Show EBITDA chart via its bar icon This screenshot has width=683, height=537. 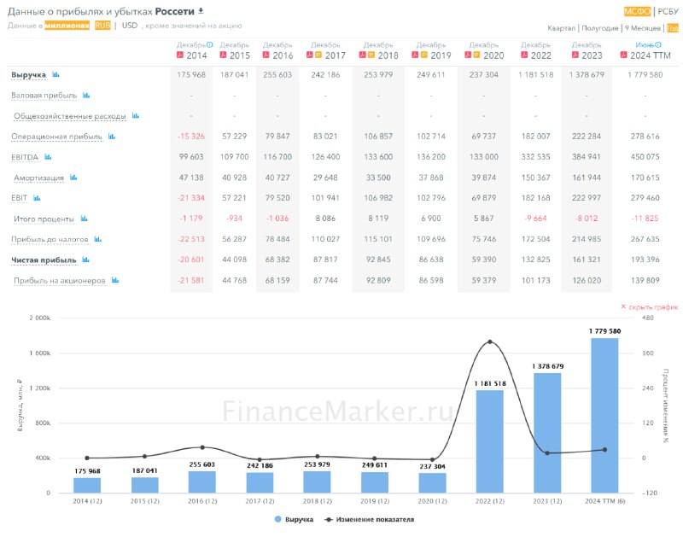point(48,157)
